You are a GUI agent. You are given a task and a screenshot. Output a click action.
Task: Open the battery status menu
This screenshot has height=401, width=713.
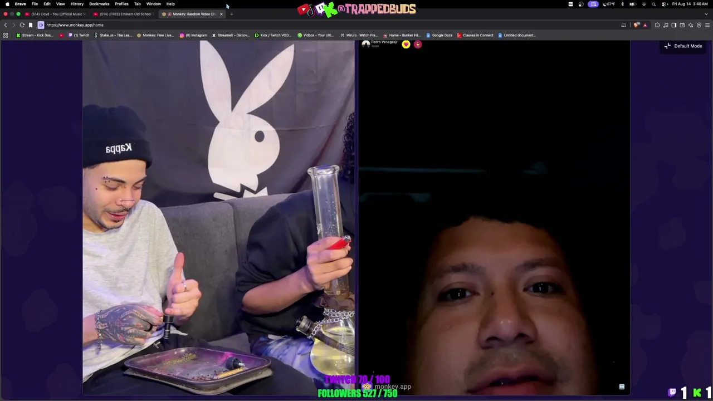pyautogui.click(x=633, y=4)
